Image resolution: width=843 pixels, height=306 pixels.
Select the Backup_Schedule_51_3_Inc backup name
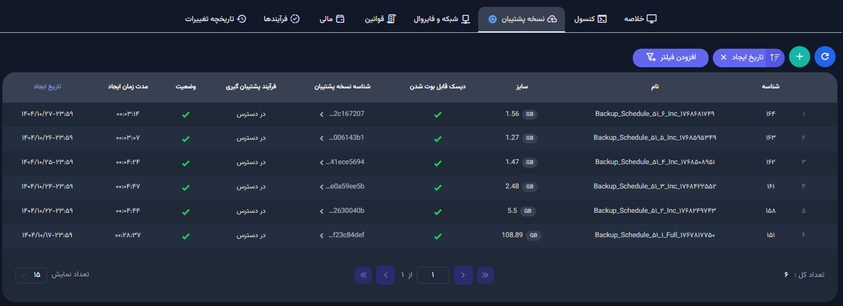(x=655, y=186)
